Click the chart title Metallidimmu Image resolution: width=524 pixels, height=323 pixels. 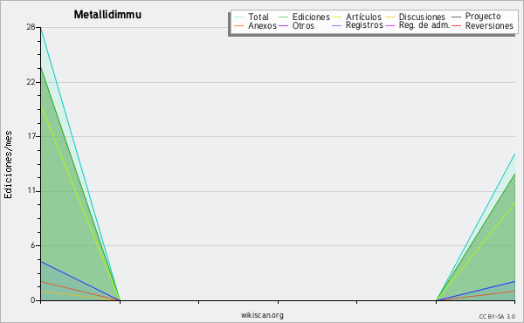coord(107,14)
